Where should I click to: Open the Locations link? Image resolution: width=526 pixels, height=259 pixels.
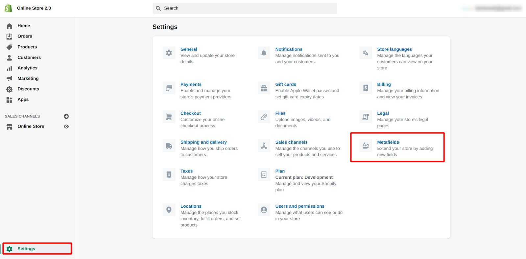(x=191, y=206)
